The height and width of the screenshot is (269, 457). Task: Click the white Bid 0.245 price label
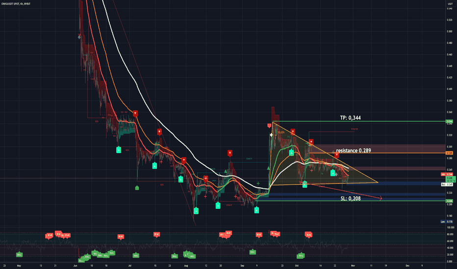click(447, 184)
